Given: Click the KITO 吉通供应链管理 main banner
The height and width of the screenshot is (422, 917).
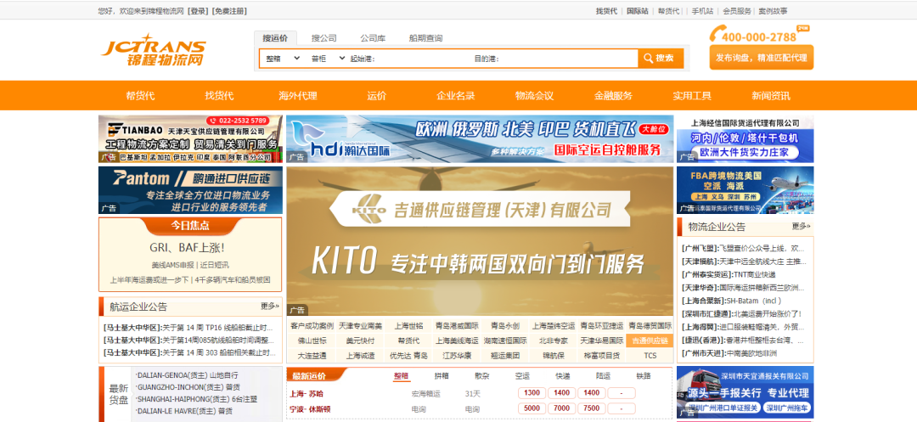Looking at the screenshot, I should [480, 241].
